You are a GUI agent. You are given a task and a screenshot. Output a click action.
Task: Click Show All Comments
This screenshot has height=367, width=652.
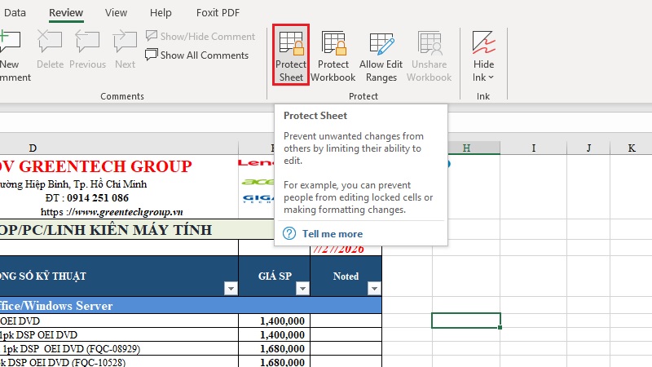pos(196,55)
